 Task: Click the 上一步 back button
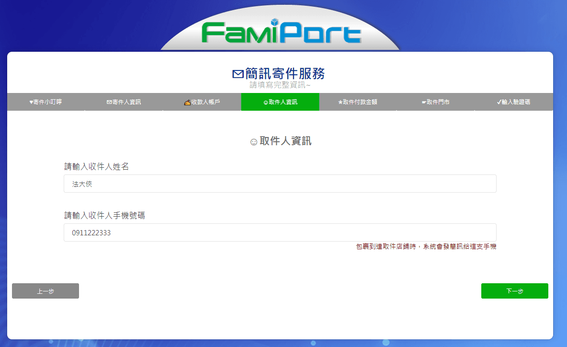click(x=45, y=291)
